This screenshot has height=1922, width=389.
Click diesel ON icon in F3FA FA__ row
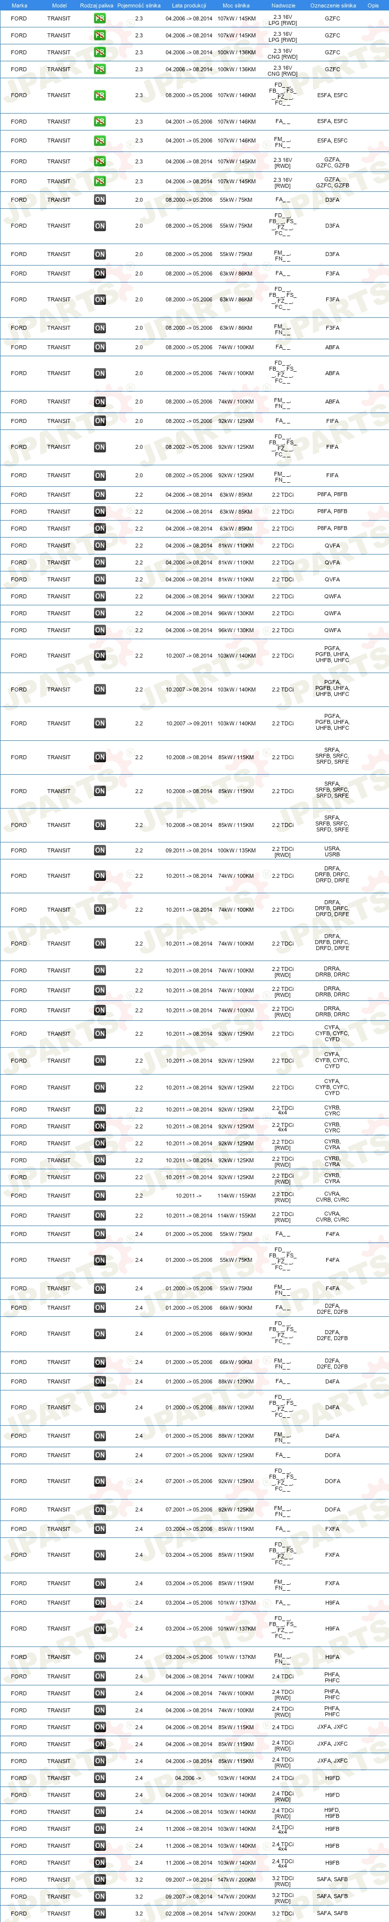click(x=100, y=274)
